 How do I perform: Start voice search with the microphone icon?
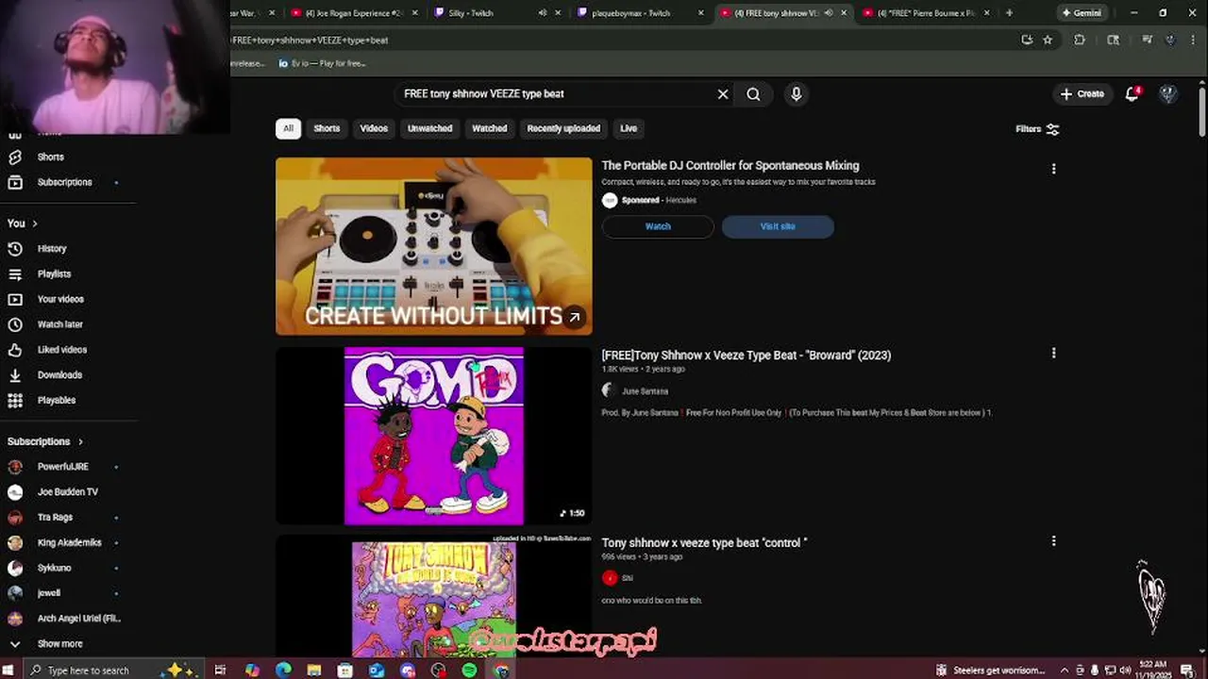[796, 94]
